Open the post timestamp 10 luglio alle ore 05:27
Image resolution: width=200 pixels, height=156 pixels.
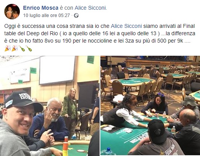[47, 15]
